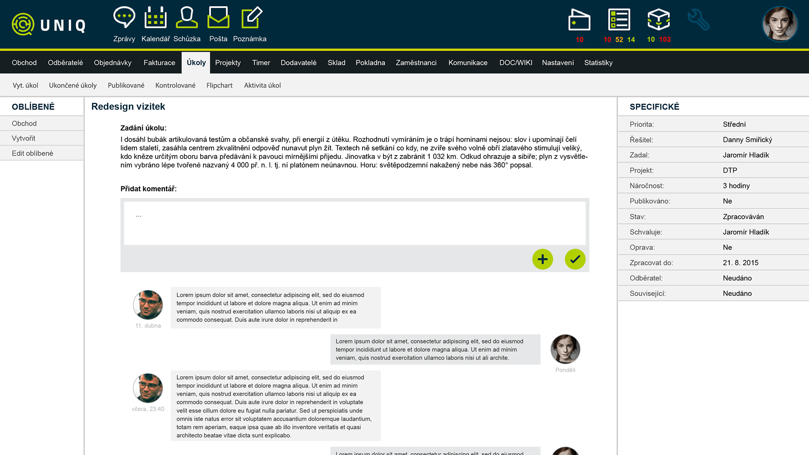
Task: Click Vytvořit in the favorites sidebar
Action: point(24,138)
